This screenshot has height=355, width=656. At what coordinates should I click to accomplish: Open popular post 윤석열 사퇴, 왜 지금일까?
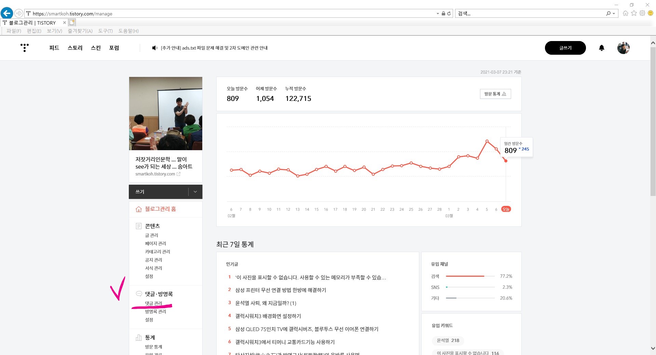coord(265,303)
